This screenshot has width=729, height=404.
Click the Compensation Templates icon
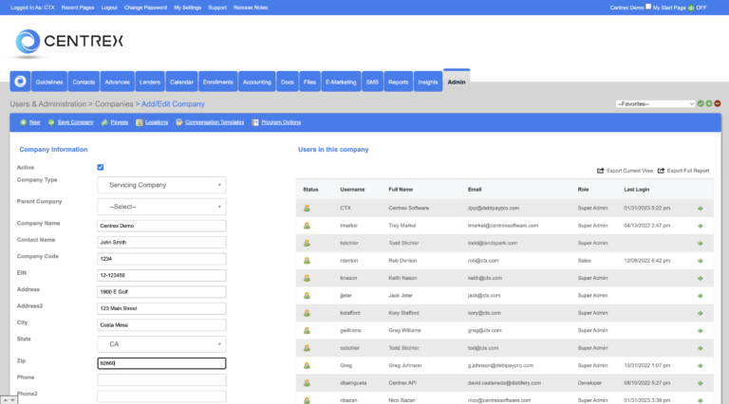click(x=179, y=122)
